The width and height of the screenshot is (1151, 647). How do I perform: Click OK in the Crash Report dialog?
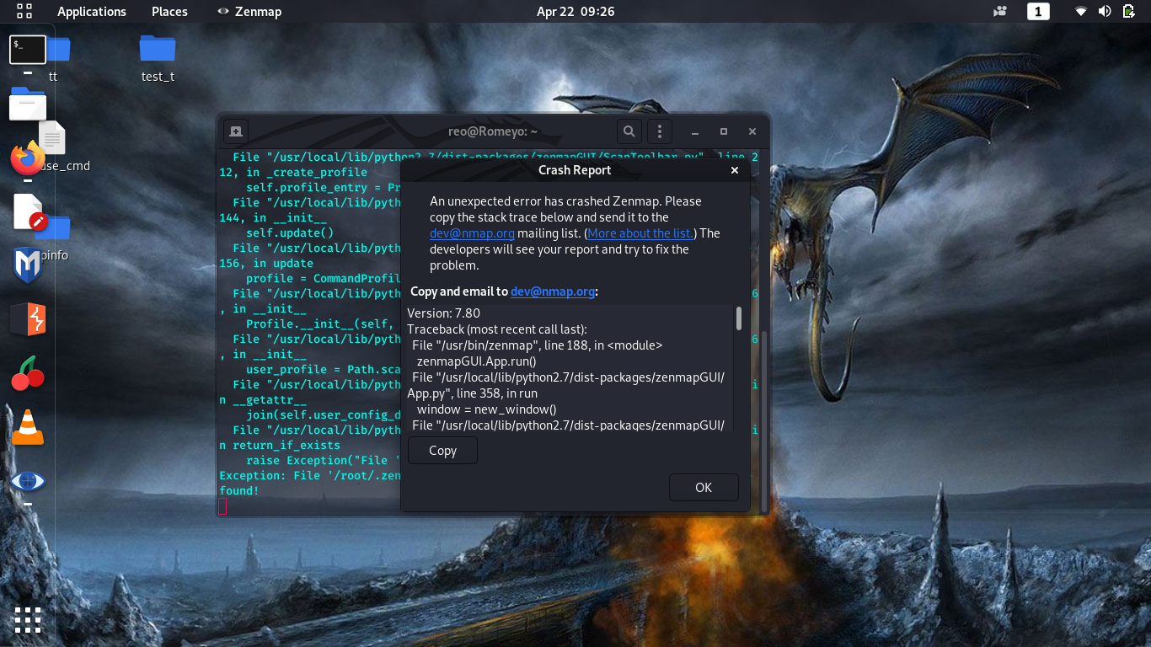[704, 487]
